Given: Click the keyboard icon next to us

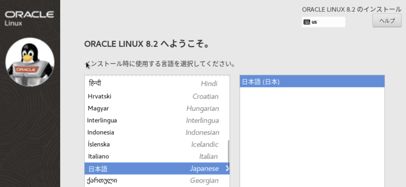Looking at the screenshot, I should point(307,22).
